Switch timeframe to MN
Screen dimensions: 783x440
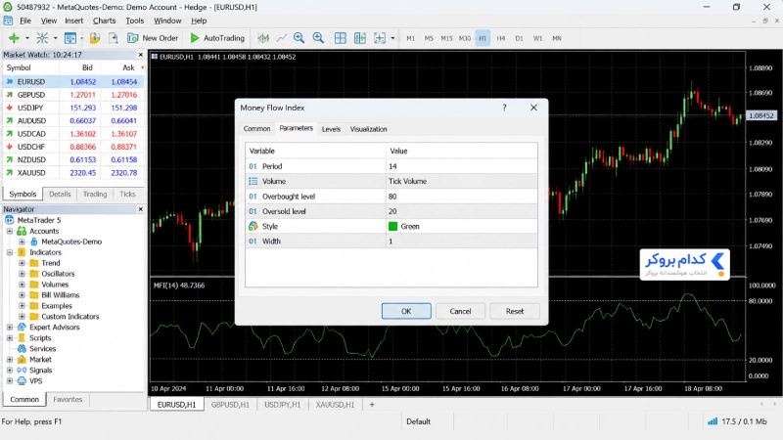[x=557, y=38]
